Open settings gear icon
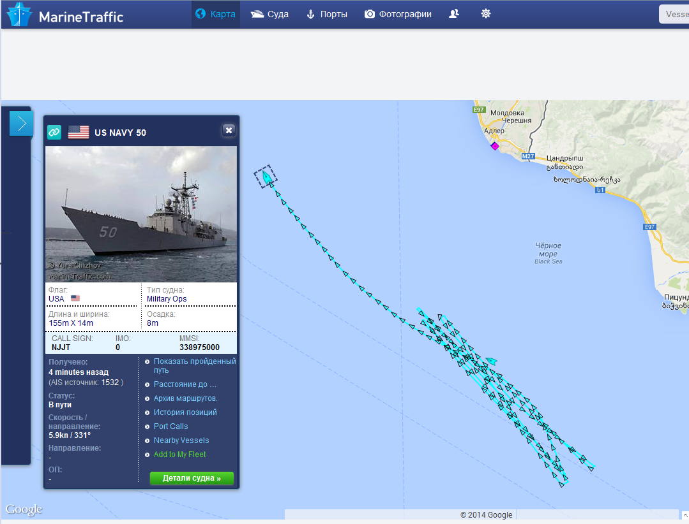 [x=485, y=13]
